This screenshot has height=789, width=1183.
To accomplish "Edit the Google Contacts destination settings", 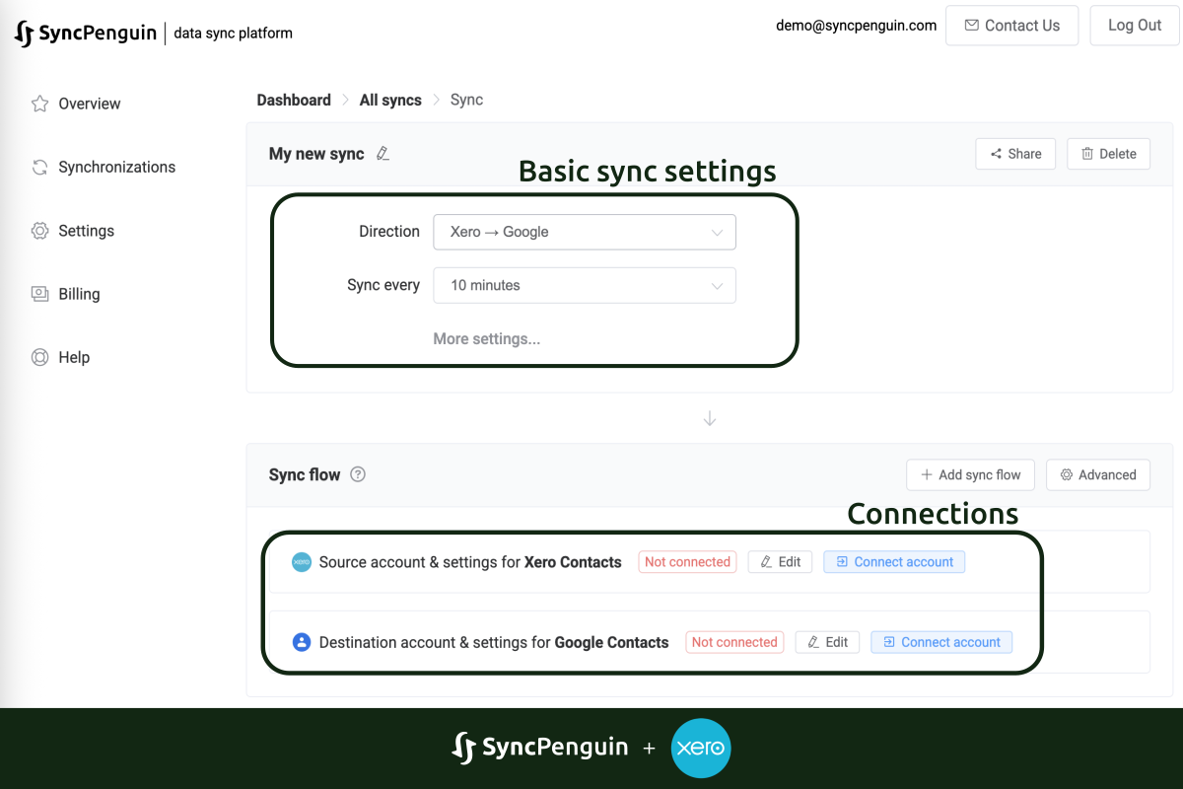I will (827, 642).
